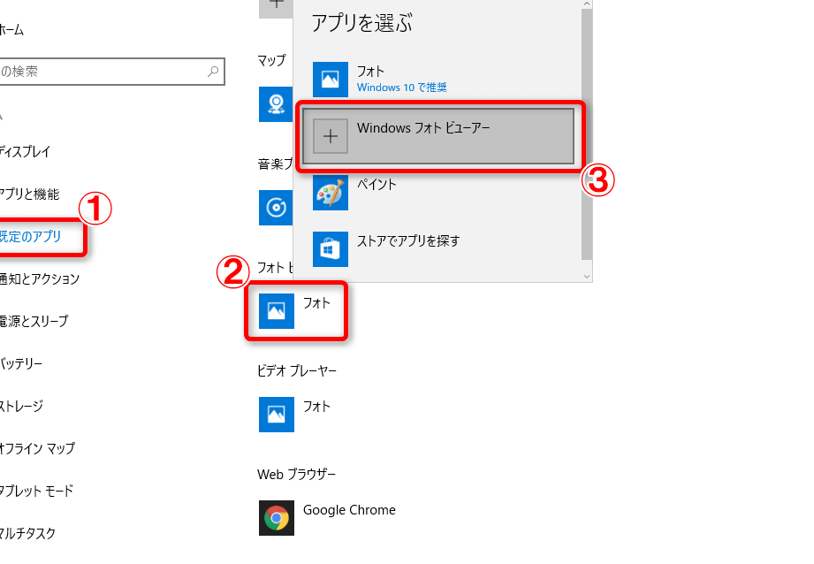This screenshot has width=814, height=564.
Task: Choose the ペイント palette icon
Action: [331, 192]
